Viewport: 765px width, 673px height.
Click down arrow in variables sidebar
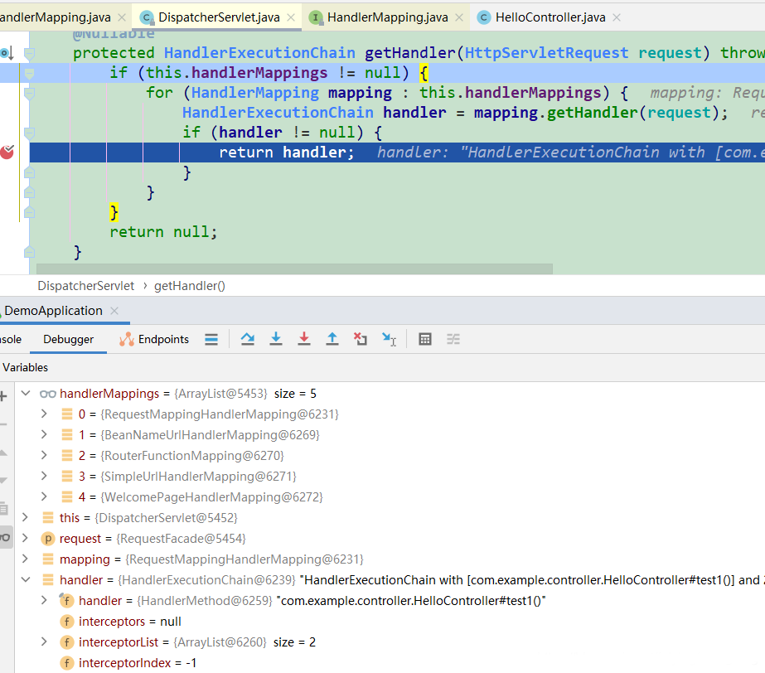[3, 480]
